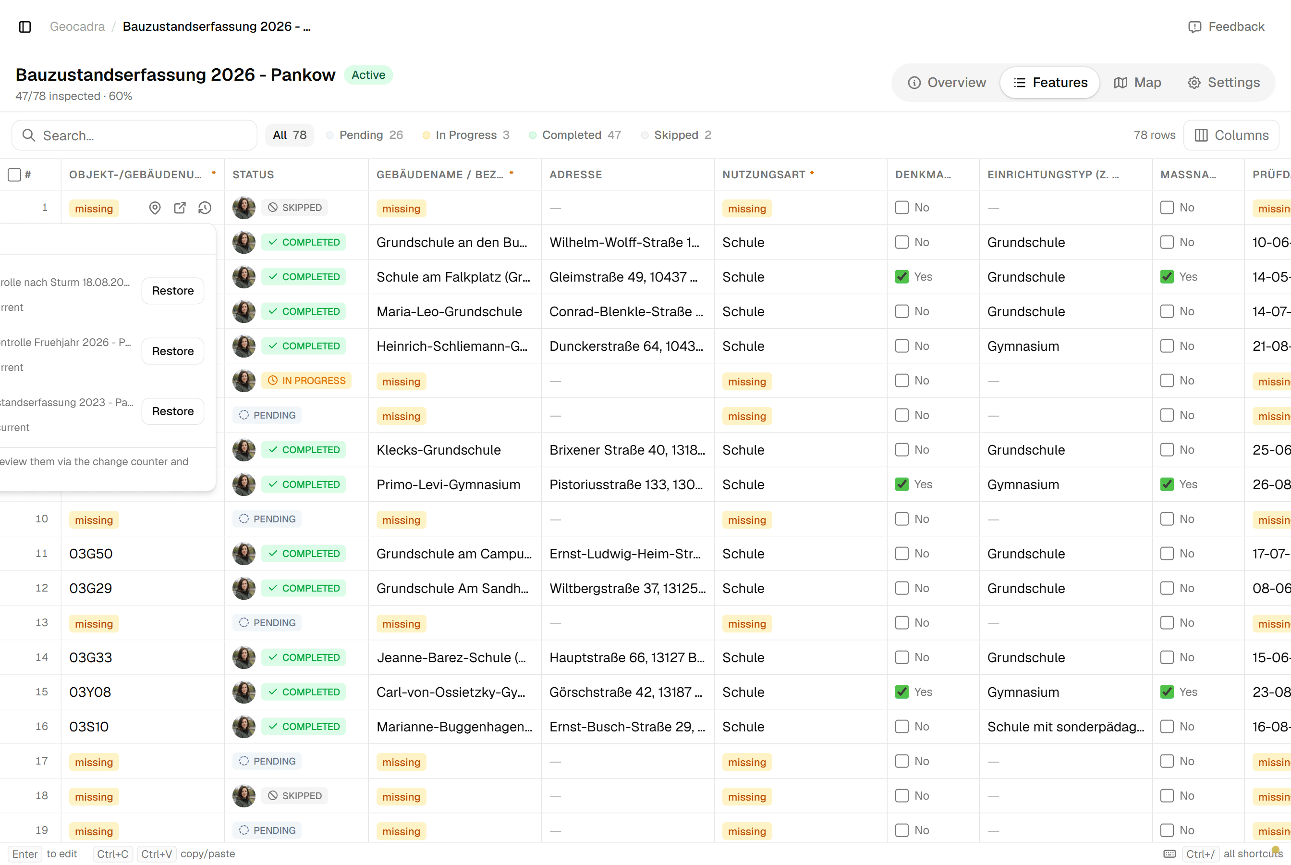The height and width of the screenshot is (865, 1291).
Task: Click the inspector avatar in the Primo-Levi-Gymnasium row
Action: 244,484
